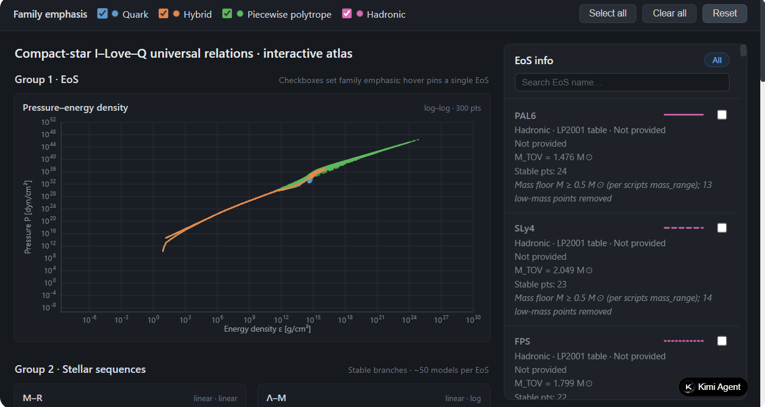
Task: Click the Select all button
Action: (x=608, y=14)
